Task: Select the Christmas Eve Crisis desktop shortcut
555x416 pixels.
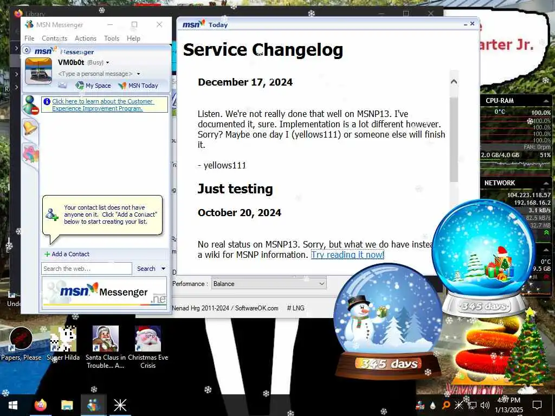Action: tap(148, 347)
